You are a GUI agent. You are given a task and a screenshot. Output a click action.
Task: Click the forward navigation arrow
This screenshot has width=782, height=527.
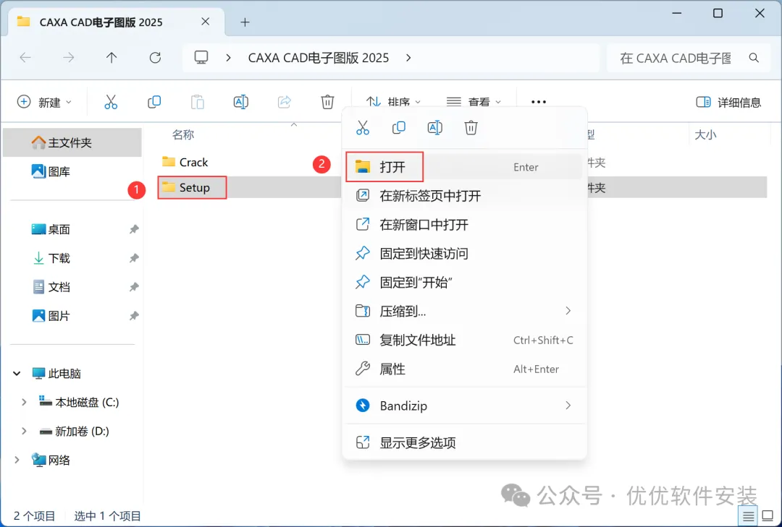click(68, 58)
